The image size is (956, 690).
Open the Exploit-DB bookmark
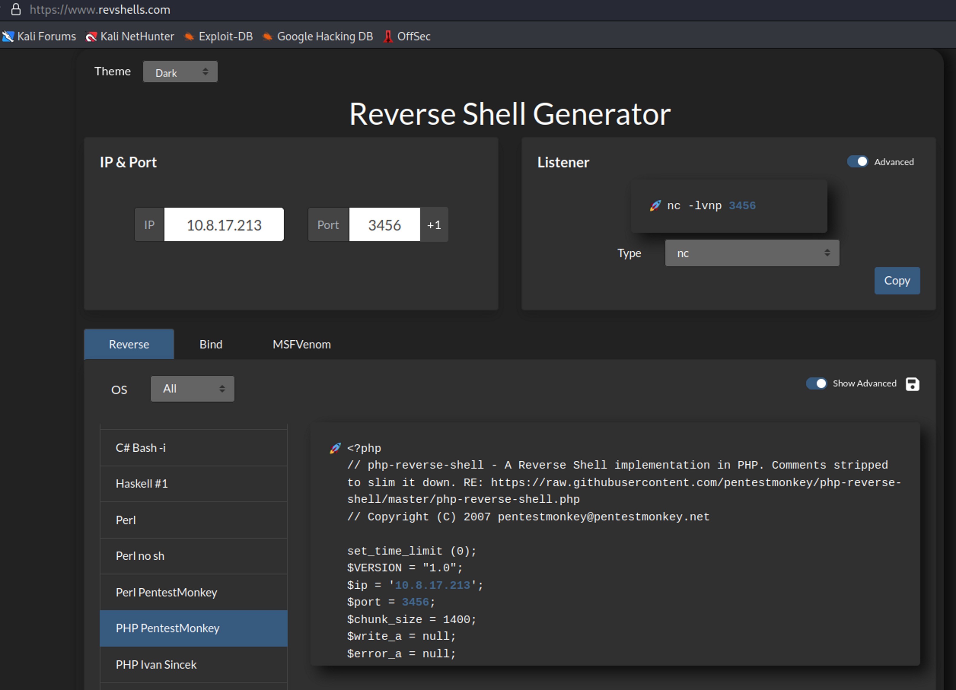(x=218, y=37)
